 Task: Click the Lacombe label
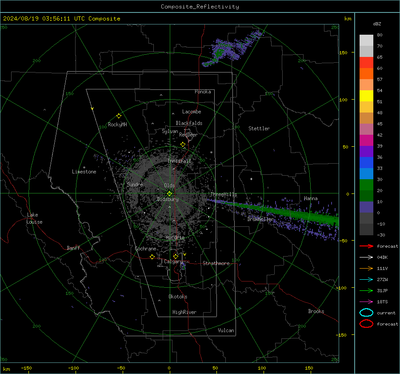[192, 112]
